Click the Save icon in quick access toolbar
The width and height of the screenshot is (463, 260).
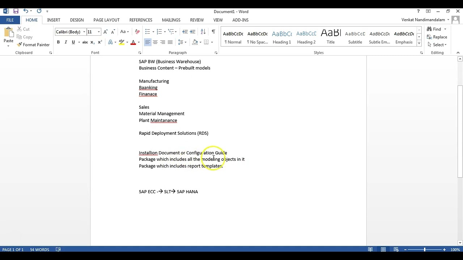click(16, 11)
